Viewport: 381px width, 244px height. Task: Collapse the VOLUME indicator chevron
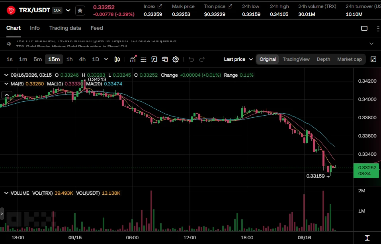coord(6,193)
